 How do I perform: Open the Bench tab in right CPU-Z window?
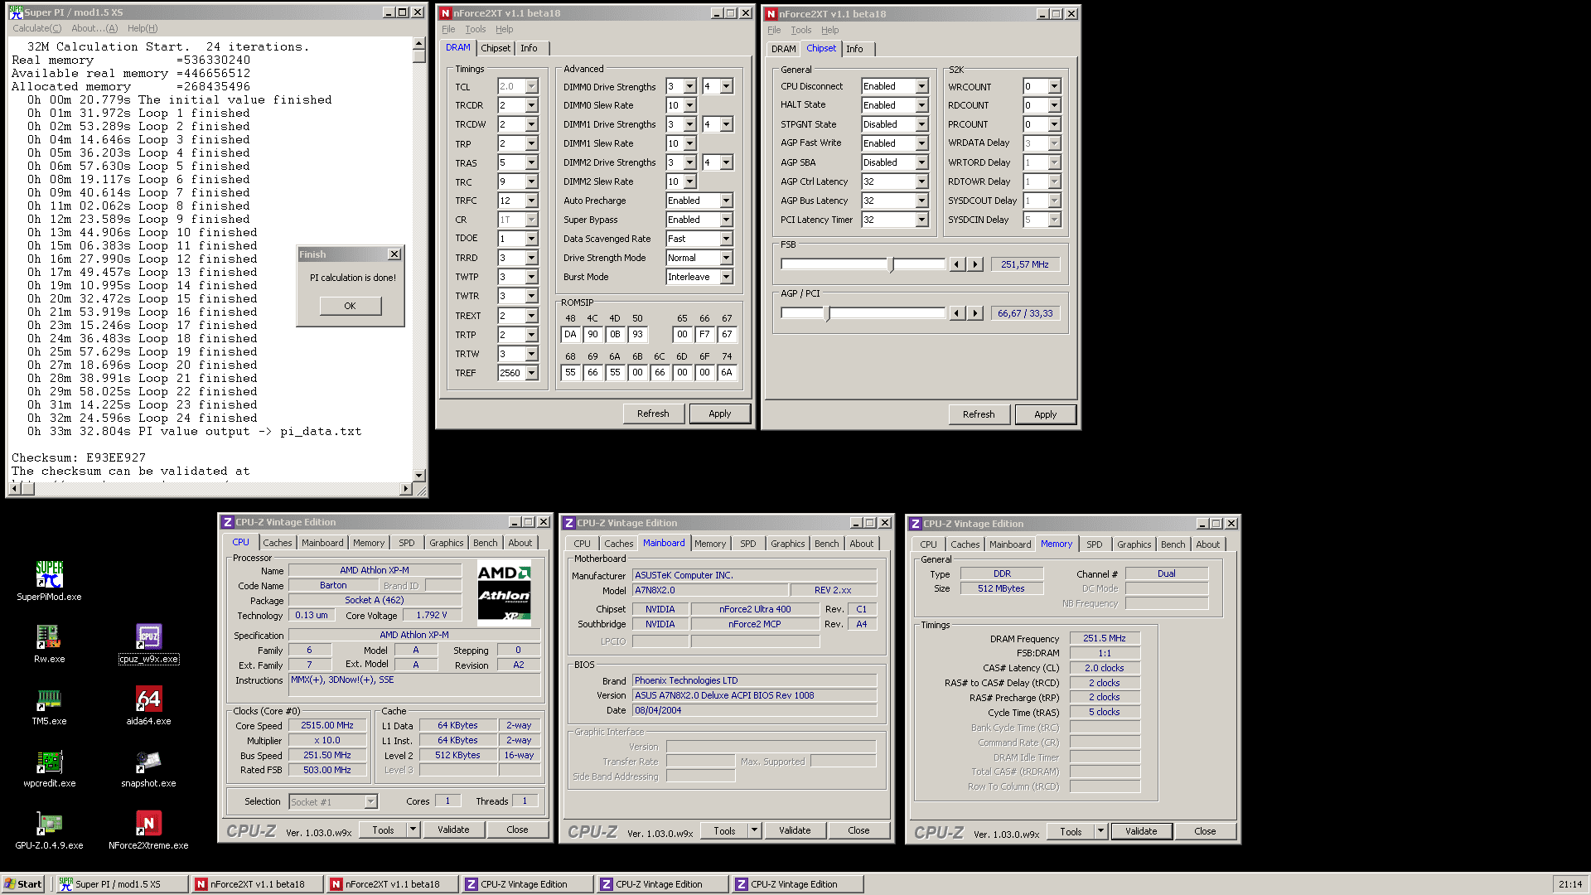click(1173, 544)
